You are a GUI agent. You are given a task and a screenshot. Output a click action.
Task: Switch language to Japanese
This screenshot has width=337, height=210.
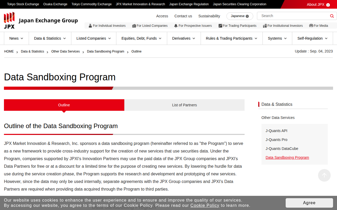(x=240, y=16)
